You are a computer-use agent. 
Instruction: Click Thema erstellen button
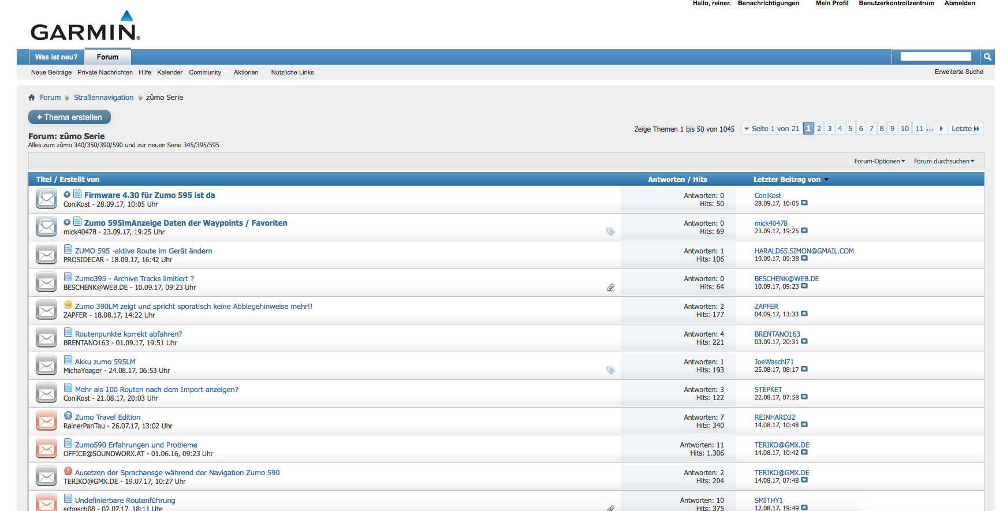(x=69, y=117)
